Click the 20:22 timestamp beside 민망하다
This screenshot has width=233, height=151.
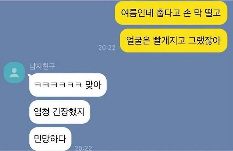83,148
